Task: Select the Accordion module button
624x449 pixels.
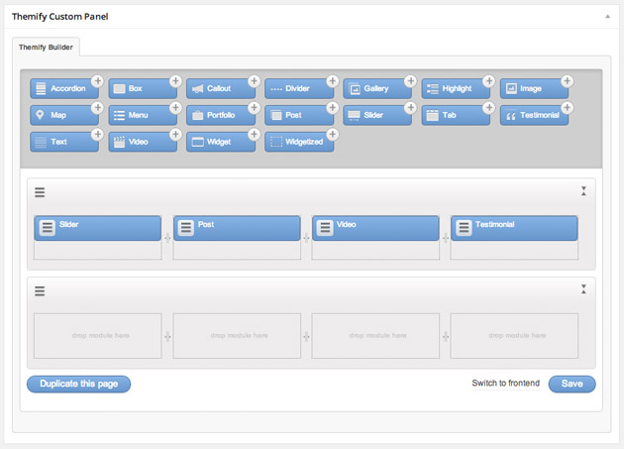Action: pos(64,88)
